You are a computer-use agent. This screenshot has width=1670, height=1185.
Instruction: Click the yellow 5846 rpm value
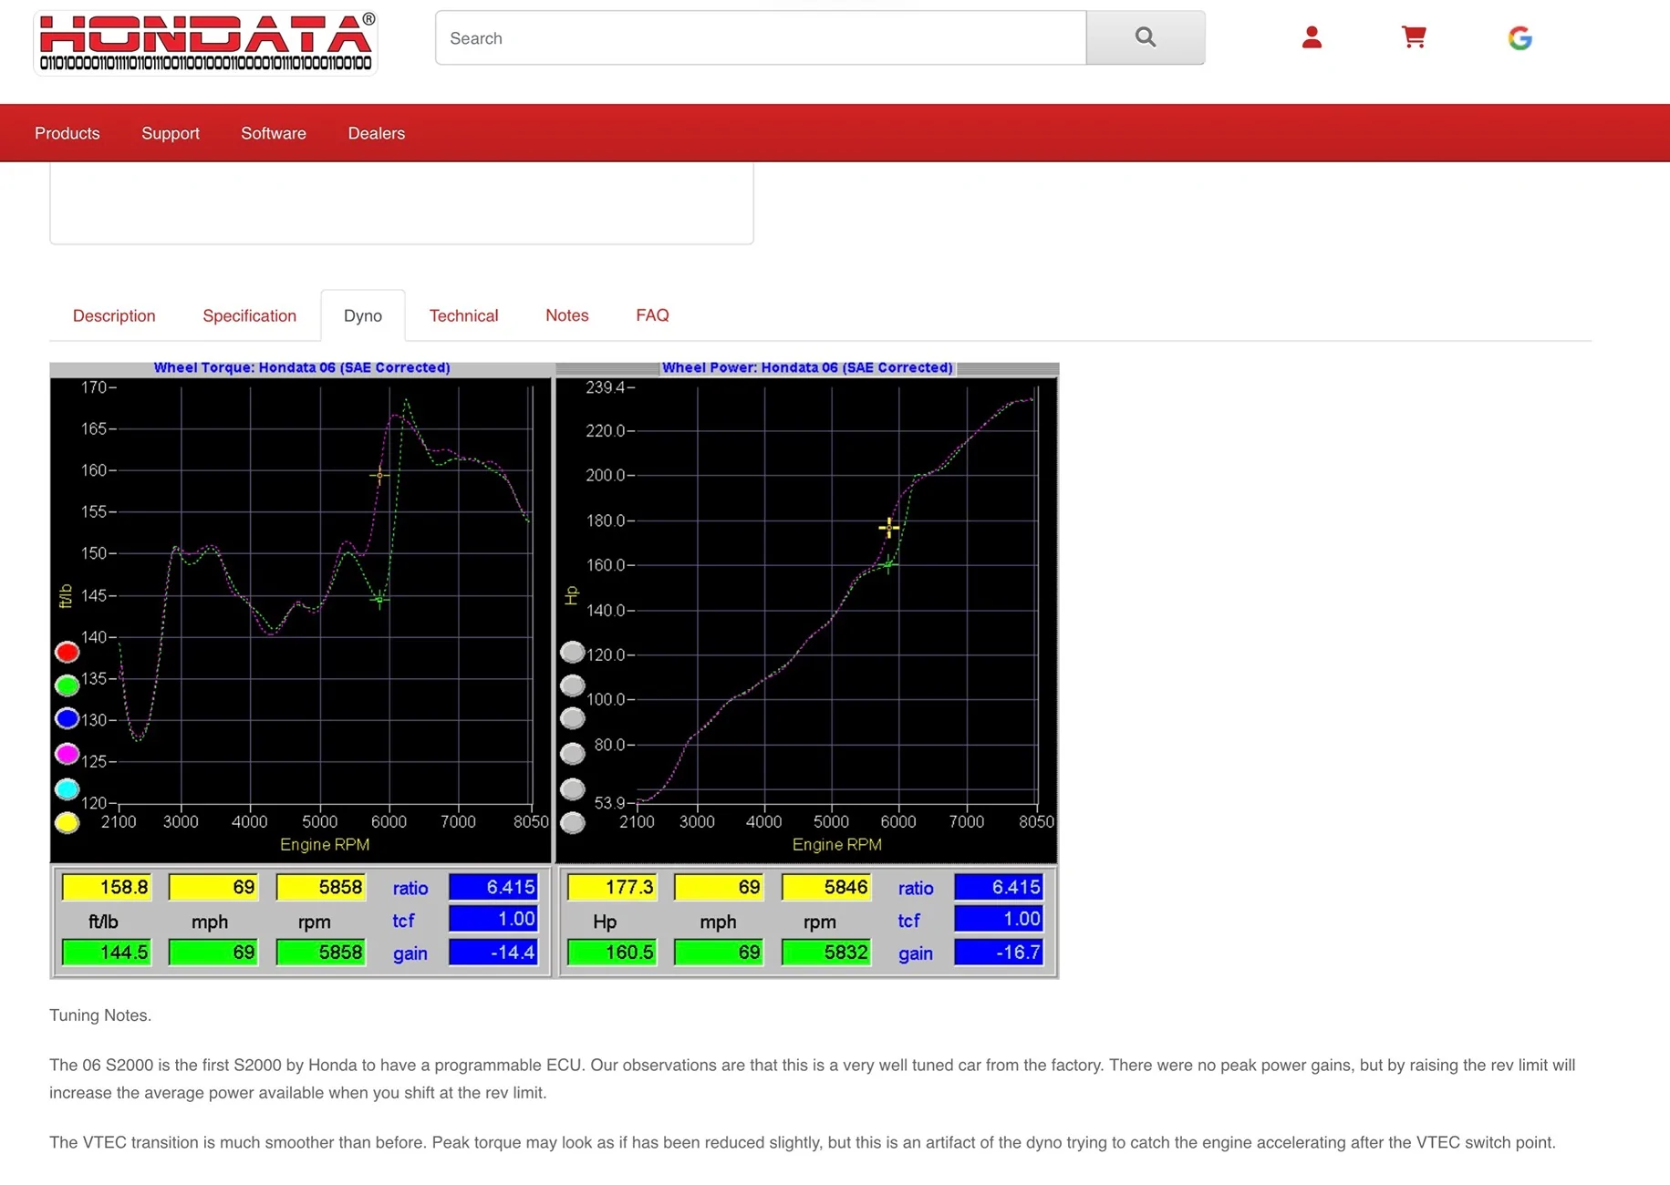coord(827,887)
